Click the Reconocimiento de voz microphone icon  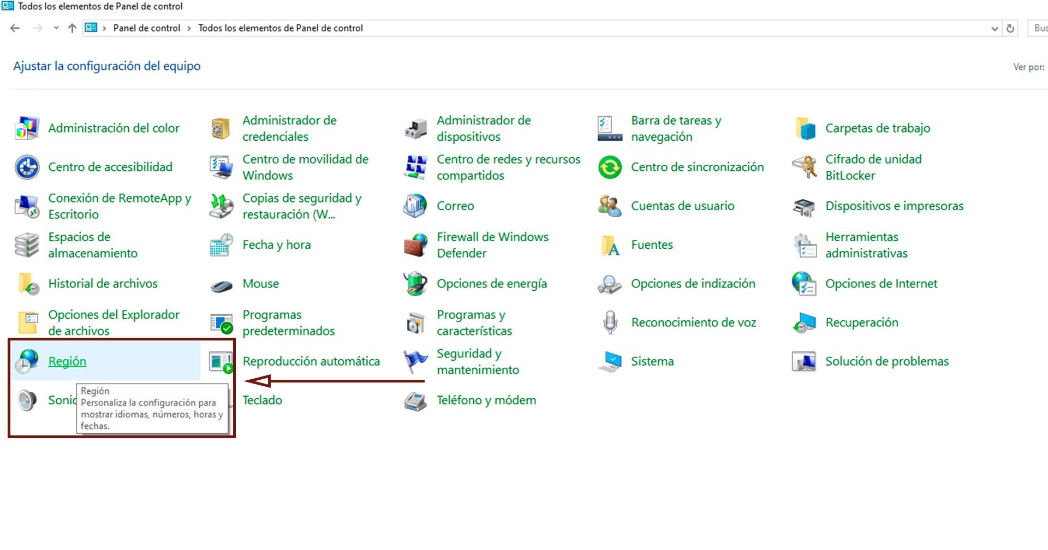click(x=610, y=322)
